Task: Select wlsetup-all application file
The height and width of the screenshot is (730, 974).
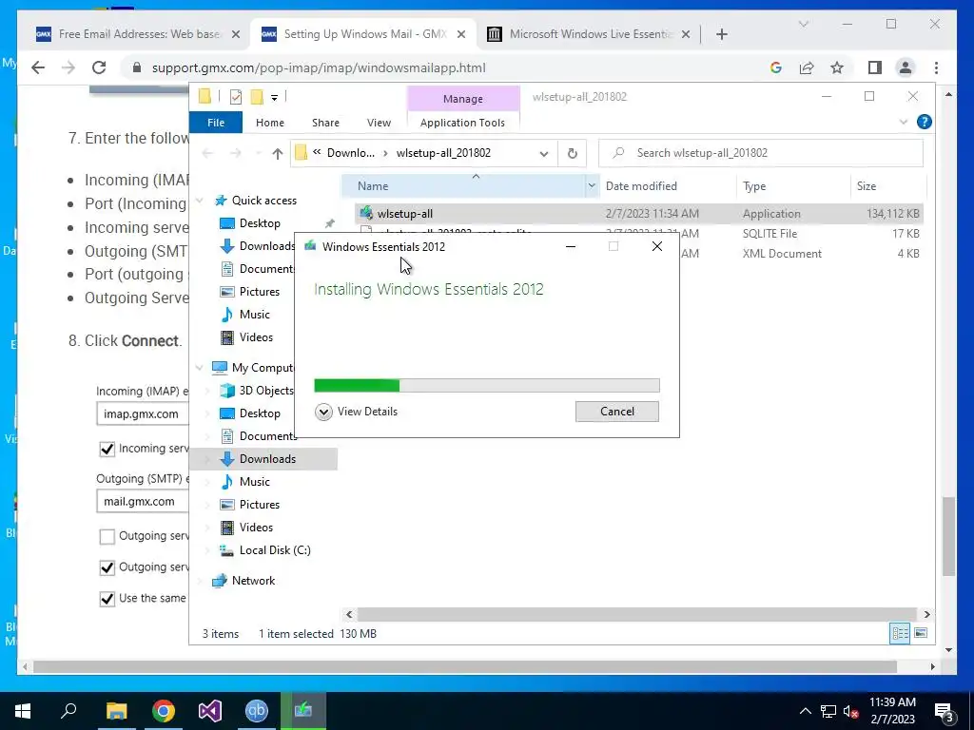Action: [640, 214]
